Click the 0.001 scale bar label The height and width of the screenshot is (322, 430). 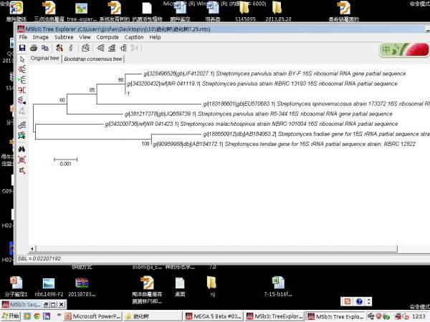tap(65, 164)
